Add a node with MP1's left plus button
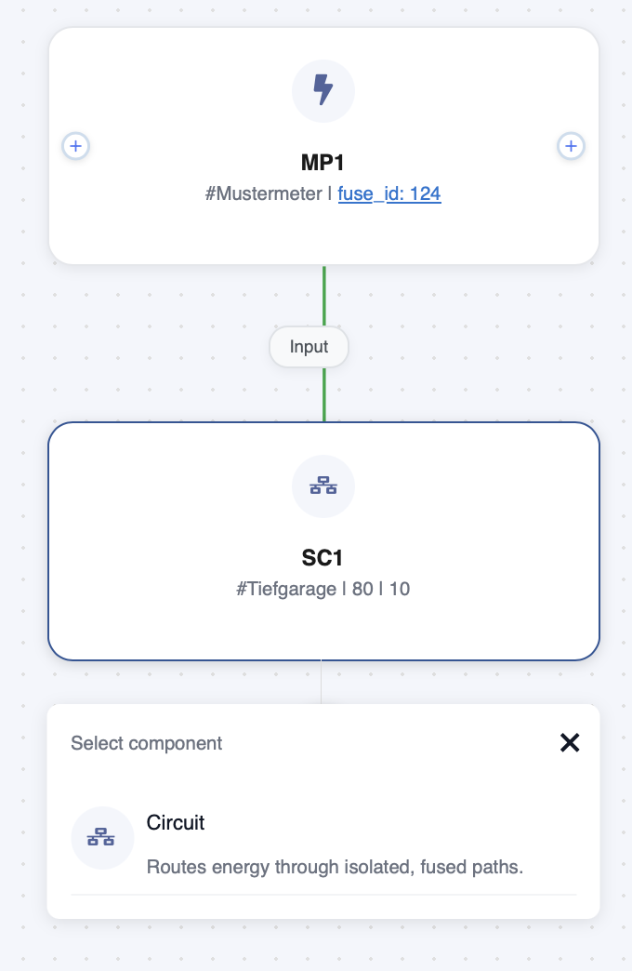632x971 pixels. pos(75,146)
